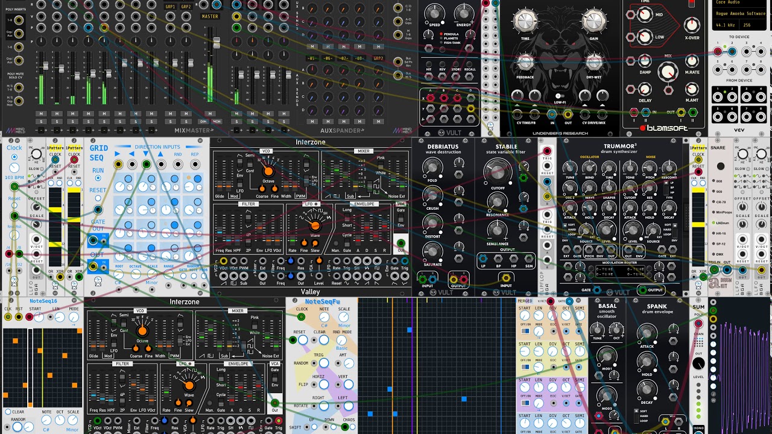Toggle the DIM button in MixMaster
The image size is (772, 434).
pos(204,121)
